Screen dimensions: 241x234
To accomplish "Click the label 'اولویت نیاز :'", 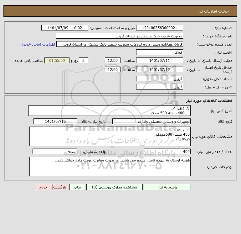I will pos(223,52).
